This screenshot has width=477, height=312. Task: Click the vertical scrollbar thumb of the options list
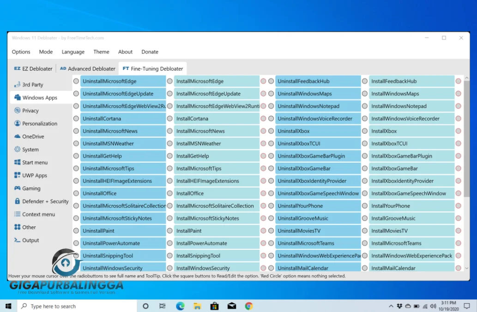tap(467, 140)
